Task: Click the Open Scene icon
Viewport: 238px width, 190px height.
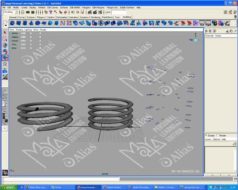Action: tap(28, 12)
